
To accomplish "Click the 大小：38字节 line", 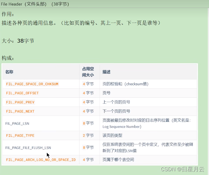I will coord(18,41).
